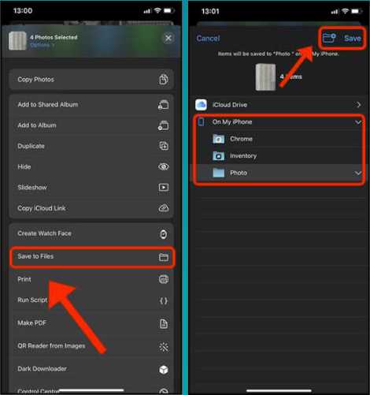The height and width of the screenshot is (395, 370).
Task: Tap the 4 items thumbnail in save dialog
Action: point(265,77)
